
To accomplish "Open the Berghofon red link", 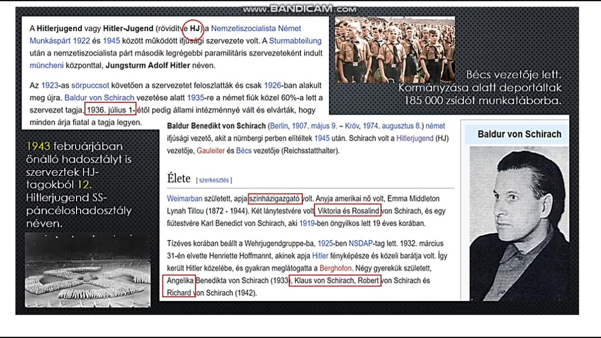I will [336, 269].
